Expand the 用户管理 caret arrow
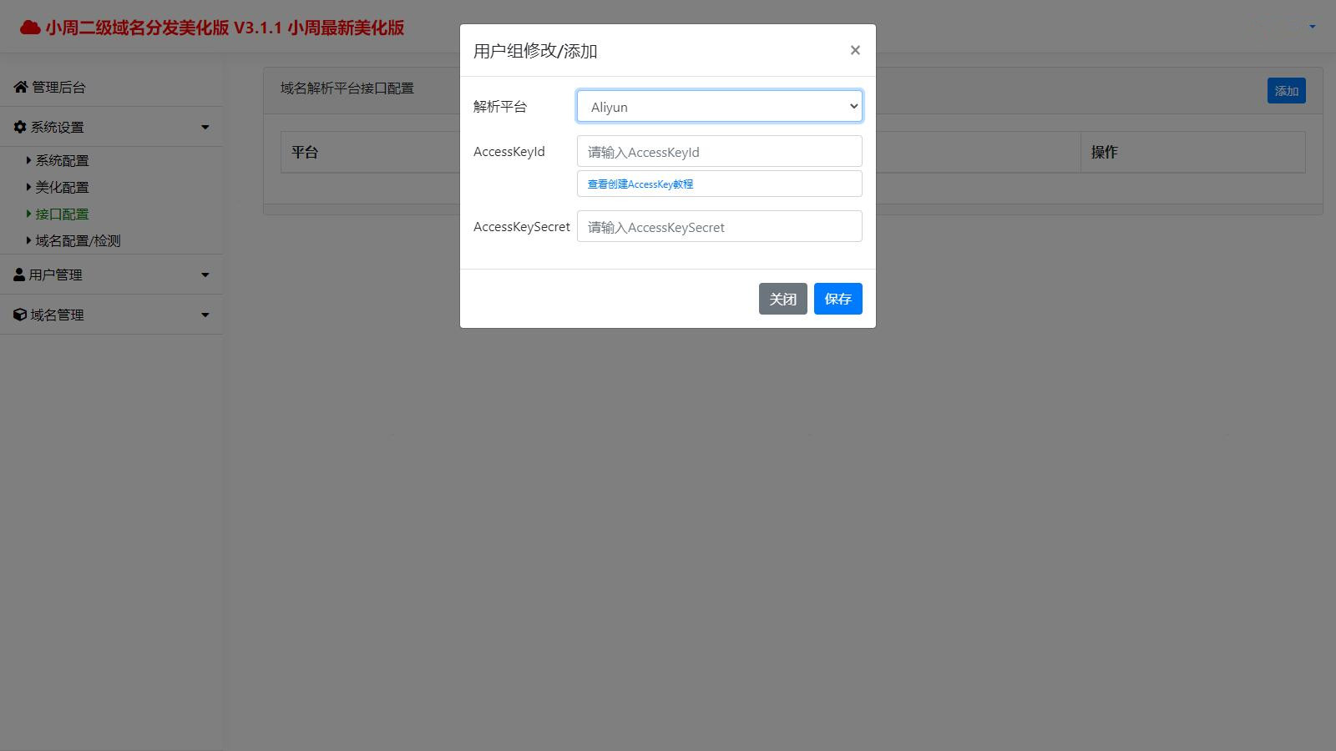This screenshot has width=1336, height=751. click(205, 275)
